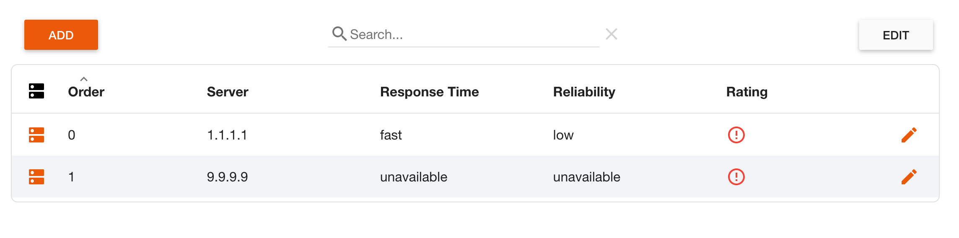The height and width of the screenshot is (238, 959).
Task: Click the orange server icon for 9.9.9.9
Action: point(36,177)
